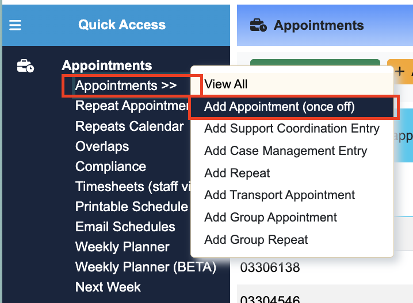This screenshot has width=413, height=303.
Task: Open Printable Schedule link
Action: click(132, 207)
